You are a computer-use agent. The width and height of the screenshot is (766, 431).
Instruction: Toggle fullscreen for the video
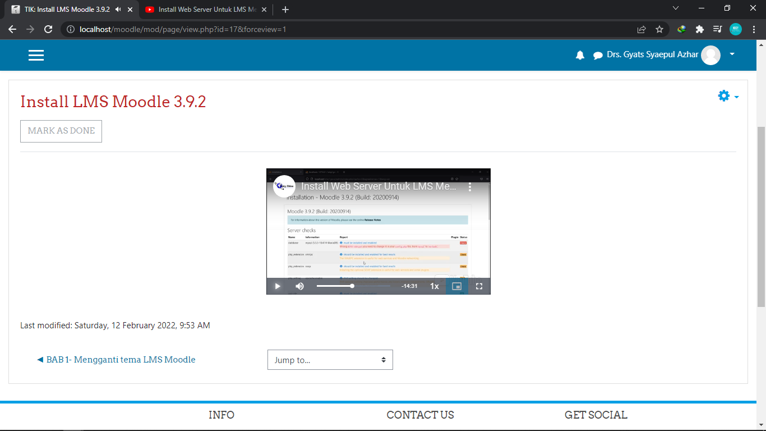click(479, 286)
